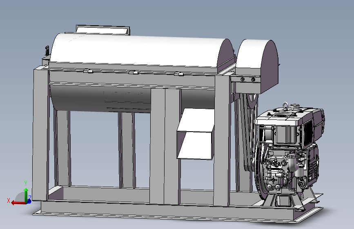The width and height of the screenshot is (354, 229).
Task: Select the small arched belt guard cover
Action: pyautogui.click(x=257, y=65)
